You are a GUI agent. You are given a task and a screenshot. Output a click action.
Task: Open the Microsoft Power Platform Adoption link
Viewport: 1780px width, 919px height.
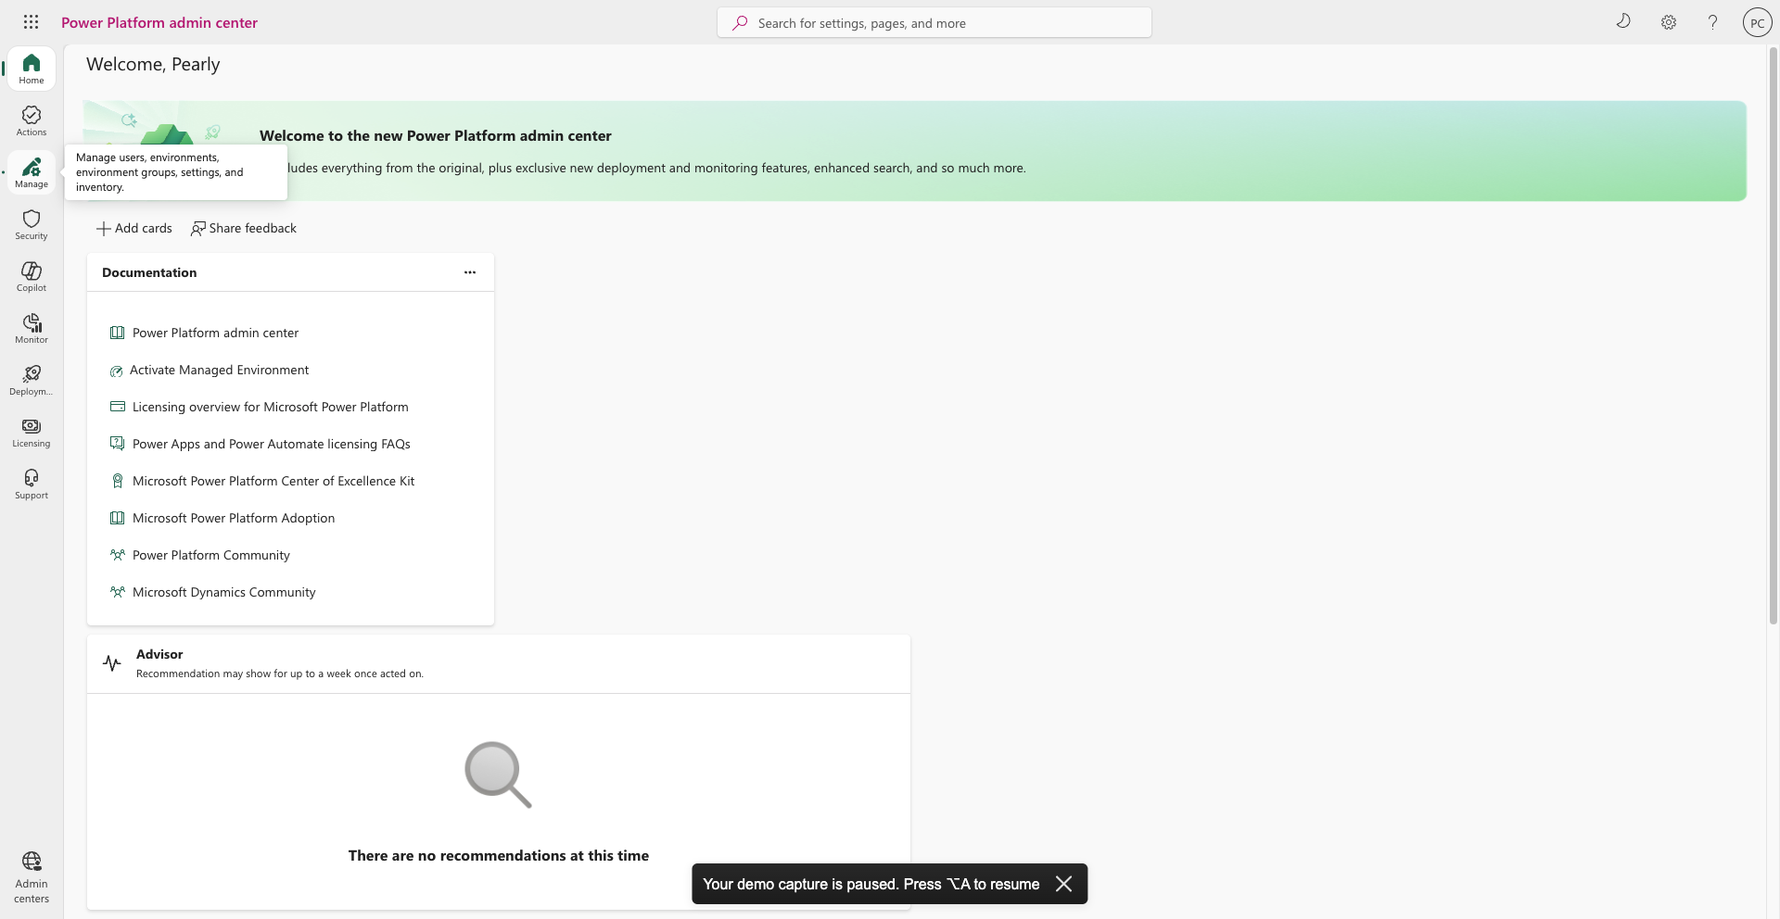click(x=234, y=518)
